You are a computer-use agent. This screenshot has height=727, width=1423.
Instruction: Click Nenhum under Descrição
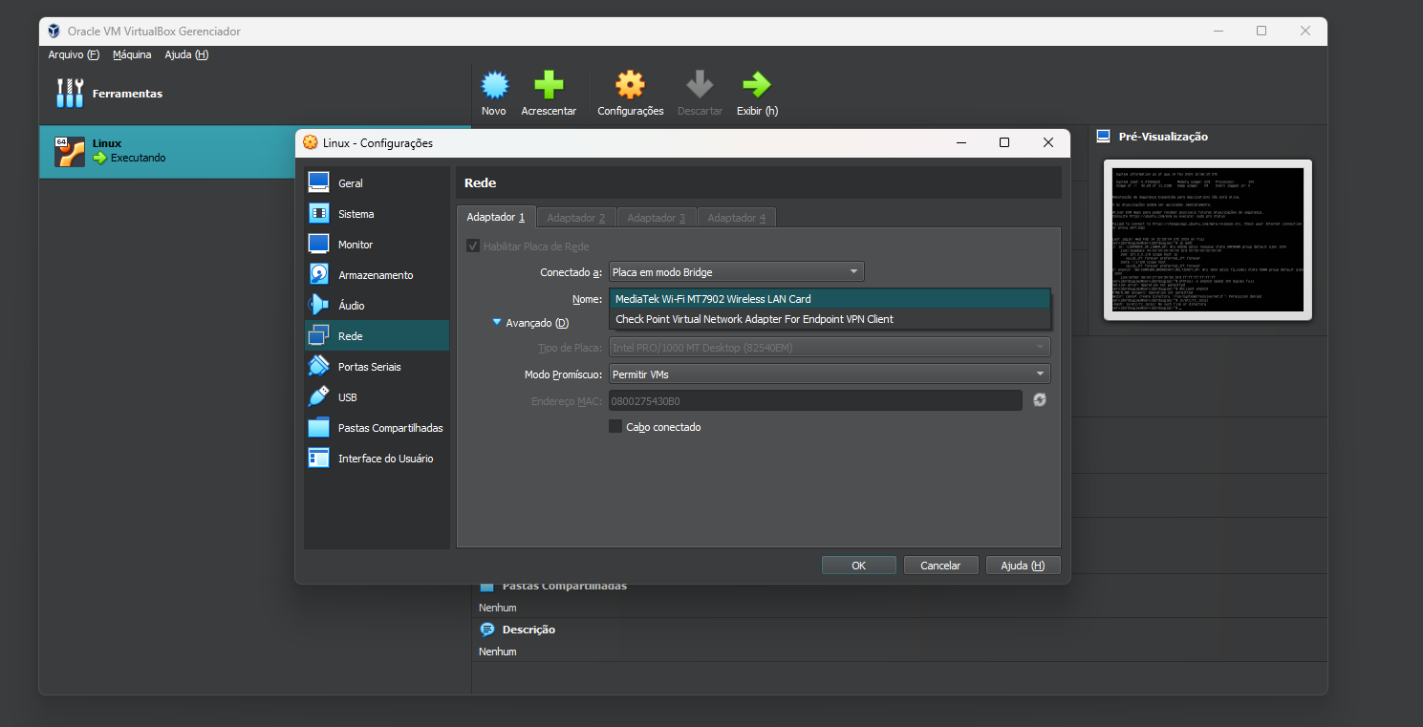coord(498,652)
